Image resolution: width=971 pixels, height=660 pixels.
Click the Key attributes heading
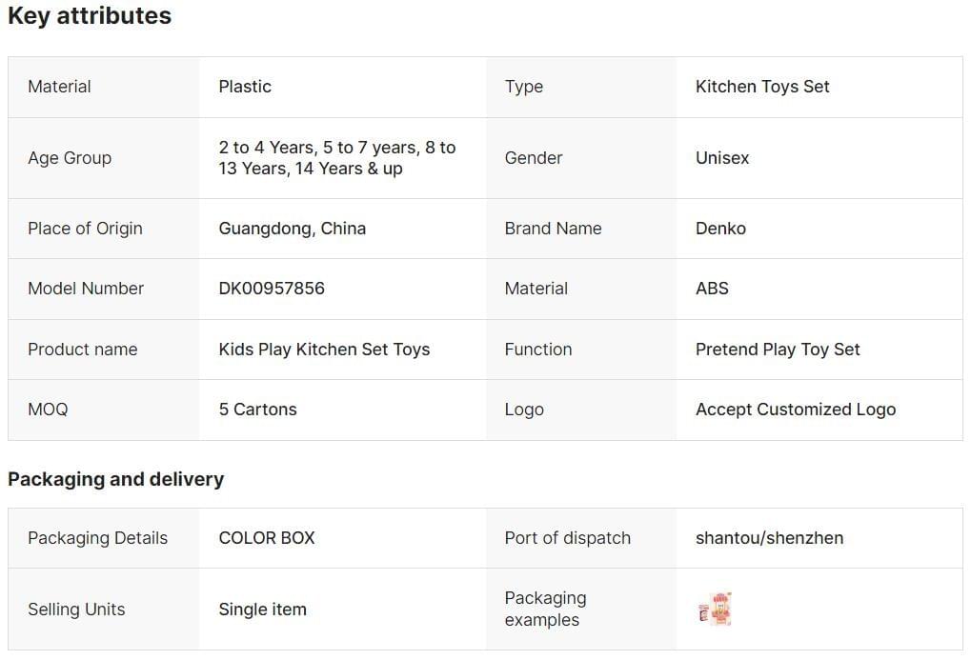pyautogui.click(x=90, y=16)
